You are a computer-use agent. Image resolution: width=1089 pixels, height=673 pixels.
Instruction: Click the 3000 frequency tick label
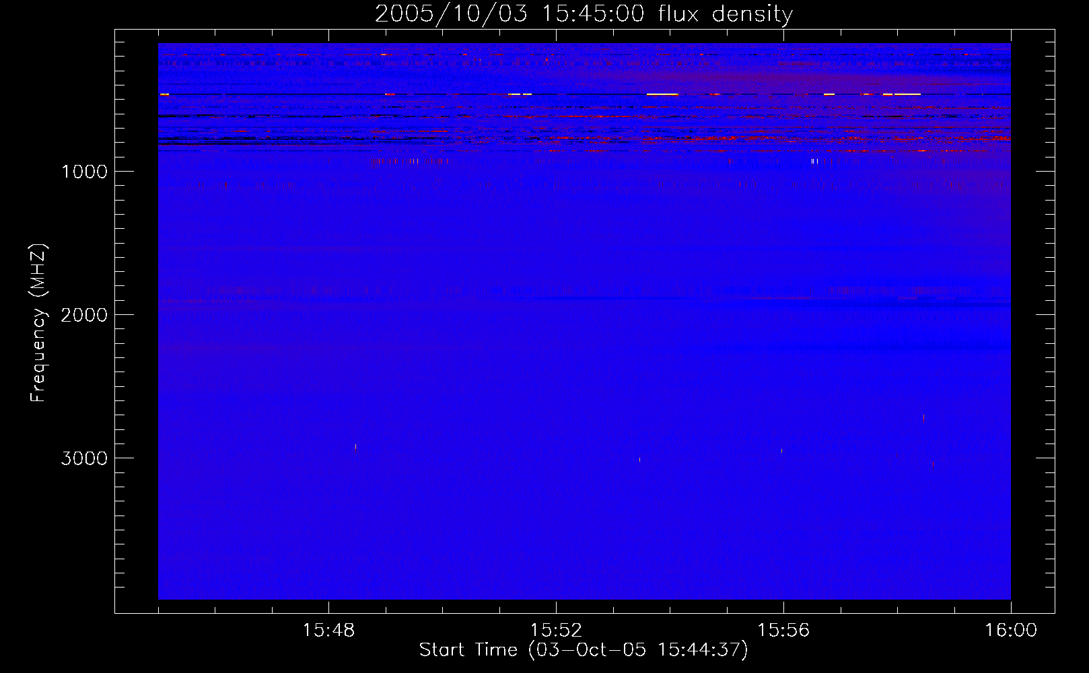[x=84, y=458]
